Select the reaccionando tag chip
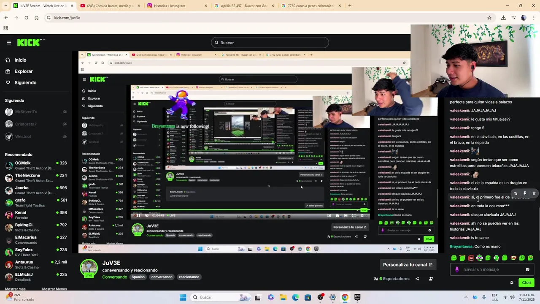 189,277
